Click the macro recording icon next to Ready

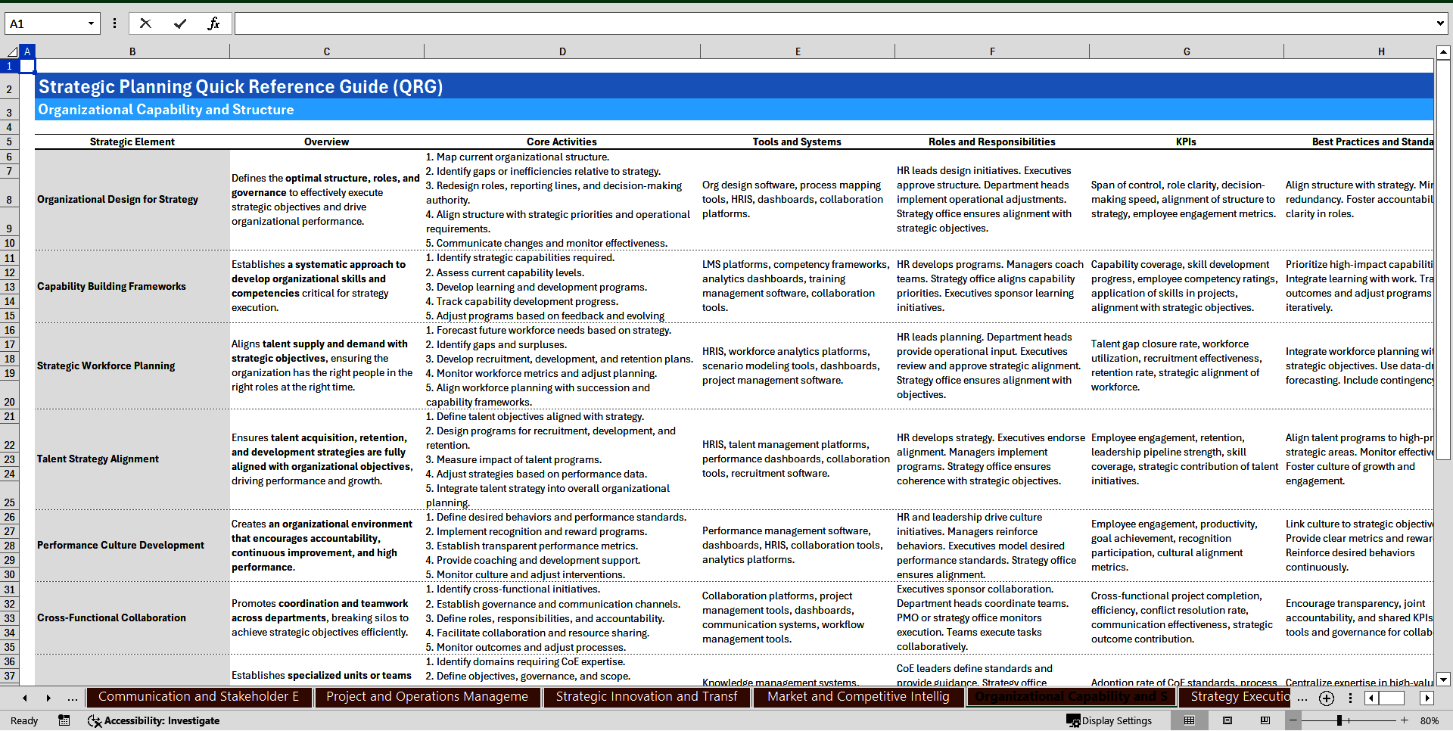pos(64,720)
